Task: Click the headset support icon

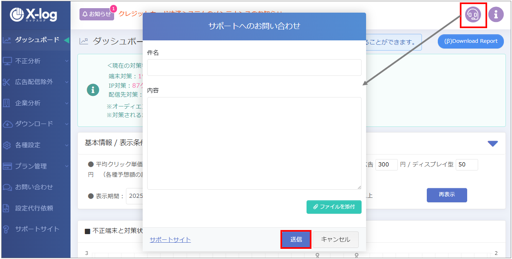Action: (x=473, y=15)
